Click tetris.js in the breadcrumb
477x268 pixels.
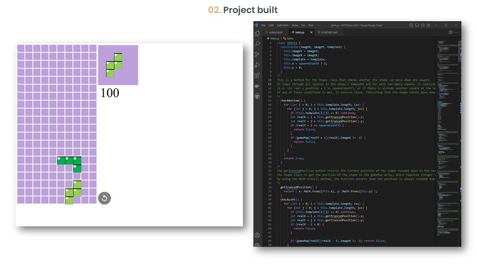(x=273, y=38)
